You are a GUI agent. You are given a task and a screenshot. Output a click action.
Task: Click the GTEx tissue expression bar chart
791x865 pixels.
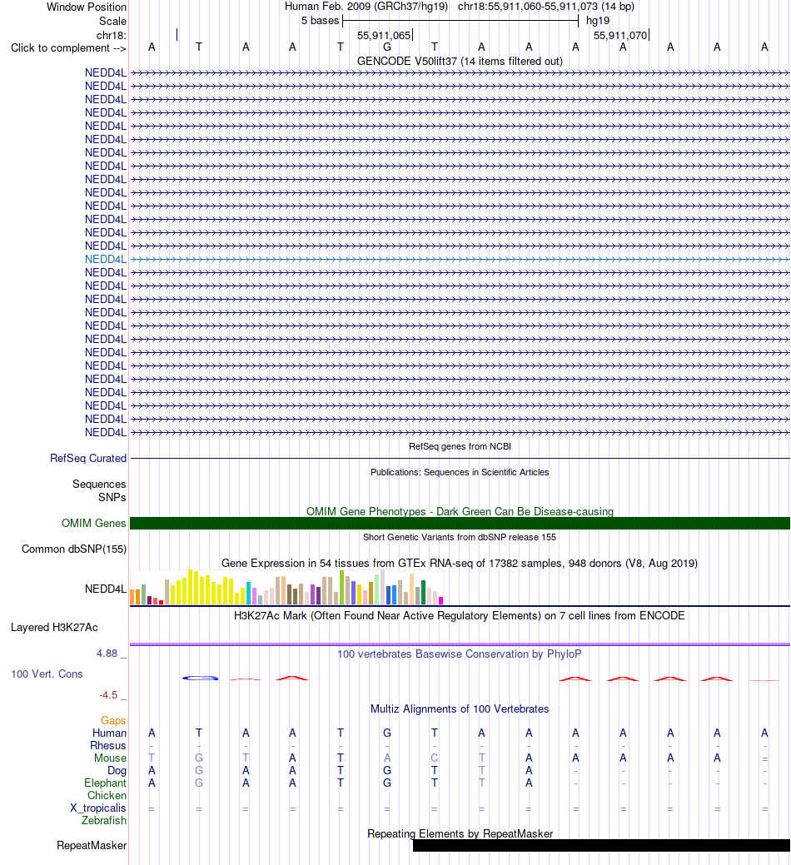point(286,588)
